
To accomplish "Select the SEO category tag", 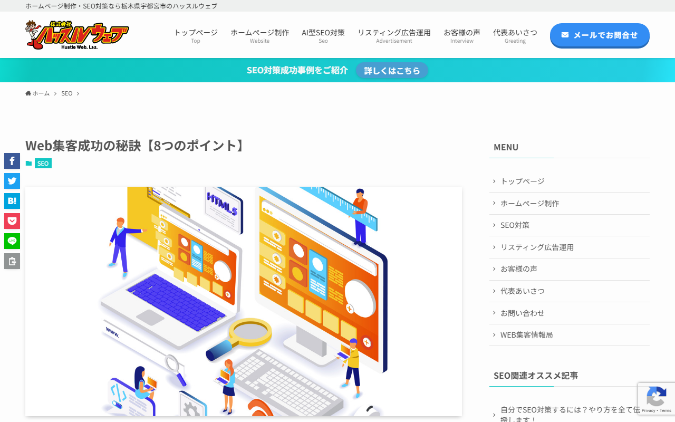I will (x=43, y=164).
